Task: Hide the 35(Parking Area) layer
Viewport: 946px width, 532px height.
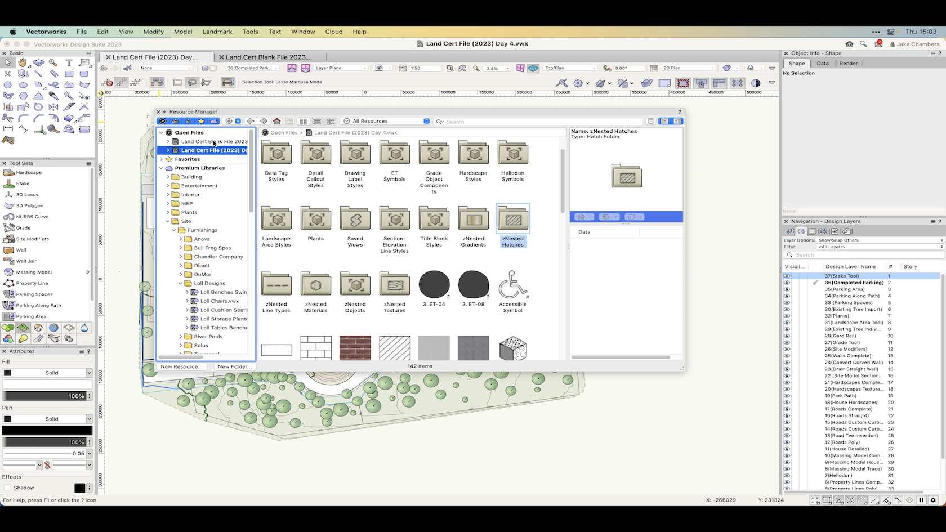Action: (787, 289)
